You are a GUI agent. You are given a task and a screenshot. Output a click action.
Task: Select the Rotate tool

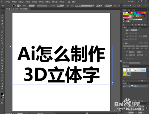click(x=2, y=46)
